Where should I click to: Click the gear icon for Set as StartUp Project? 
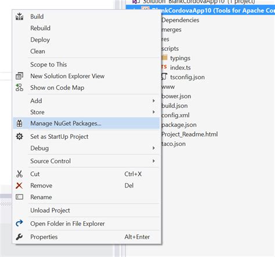(19, 137)
